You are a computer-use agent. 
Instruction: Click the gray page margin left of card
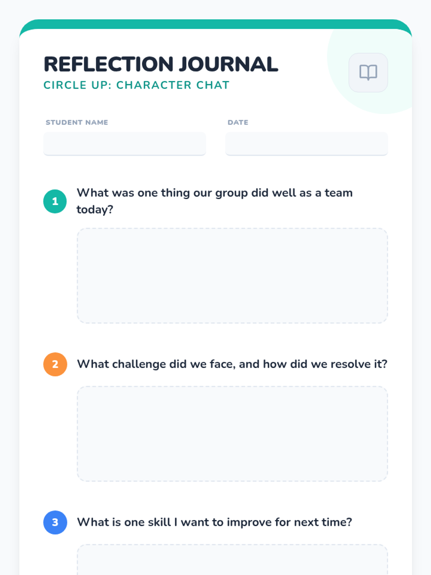coord(9,287)
